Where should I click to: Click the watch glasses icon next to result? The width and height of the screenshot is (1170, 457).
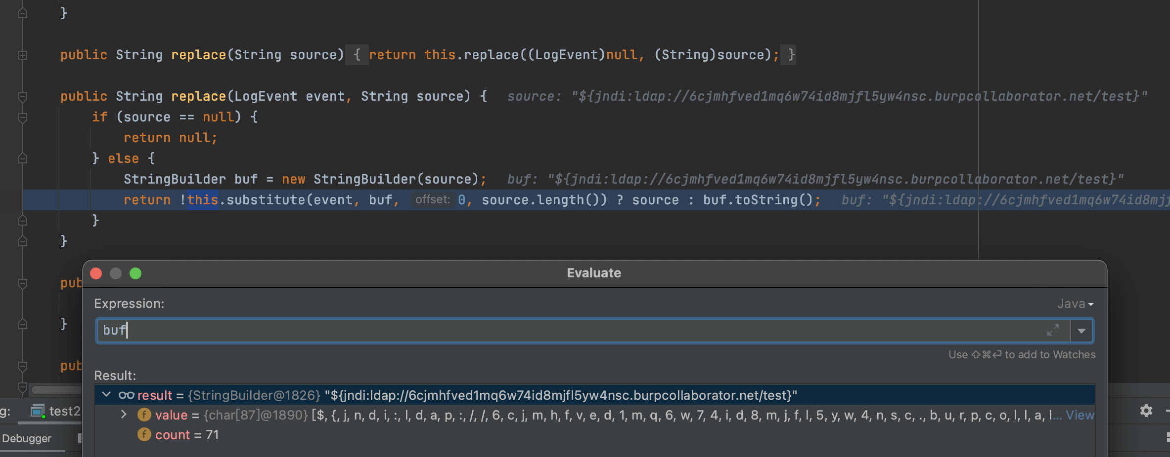(x=126, y=395)
